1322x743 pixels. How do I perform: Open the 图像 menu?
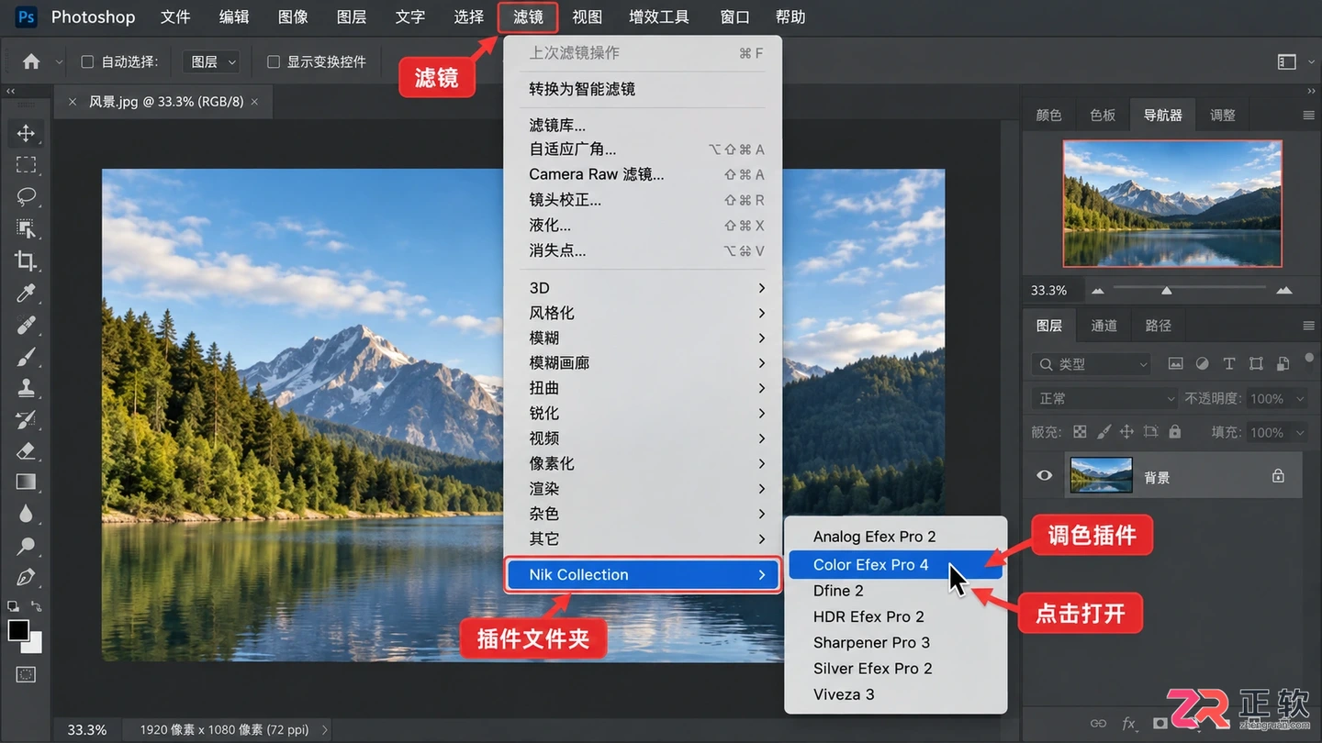click(293, 17)
